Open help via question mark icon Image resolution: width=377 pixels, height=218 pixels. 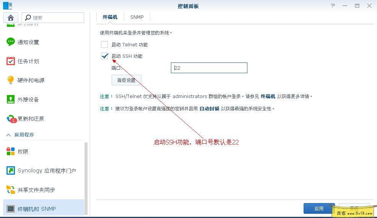click(333, 5)
